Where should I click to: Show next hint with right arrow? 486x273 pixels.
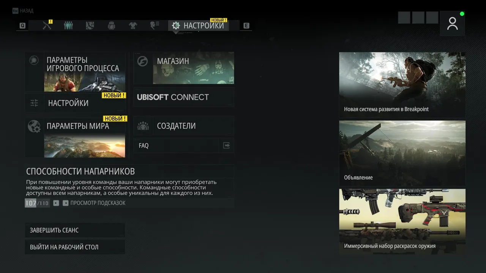click(x=66, y=203)
